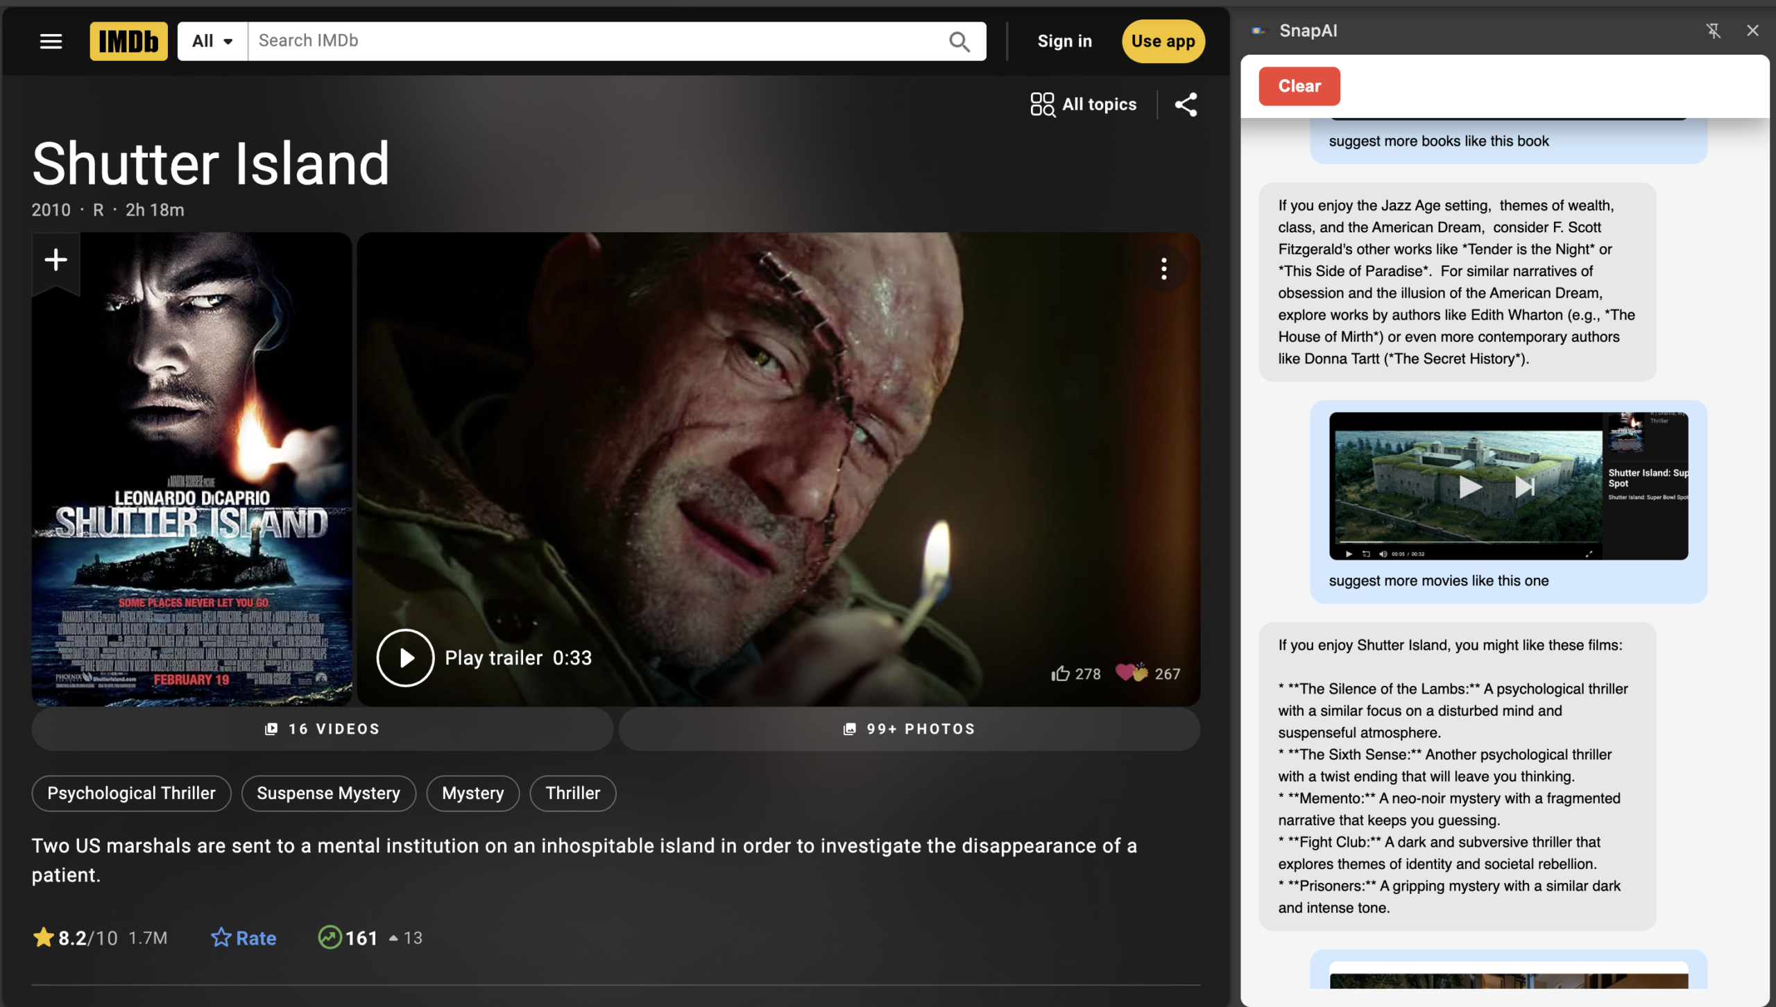
Task: Click the Play trailer 0:33 label
Action: point(518,657)
